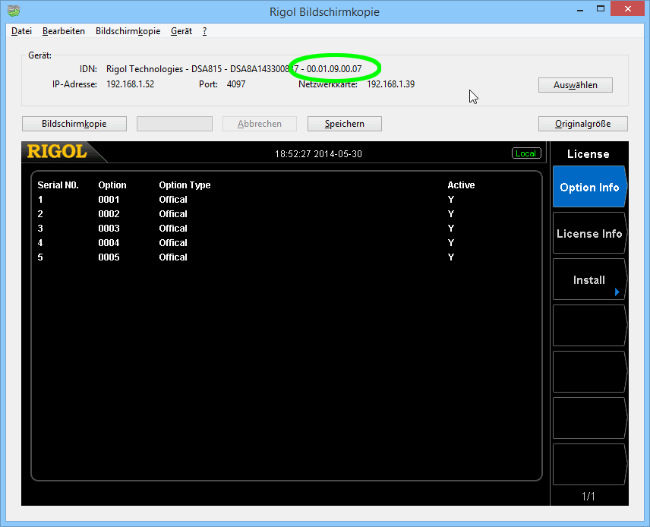Open the Bildschirmkopie menu
The image size is (650, 527).
click(128, 31)
